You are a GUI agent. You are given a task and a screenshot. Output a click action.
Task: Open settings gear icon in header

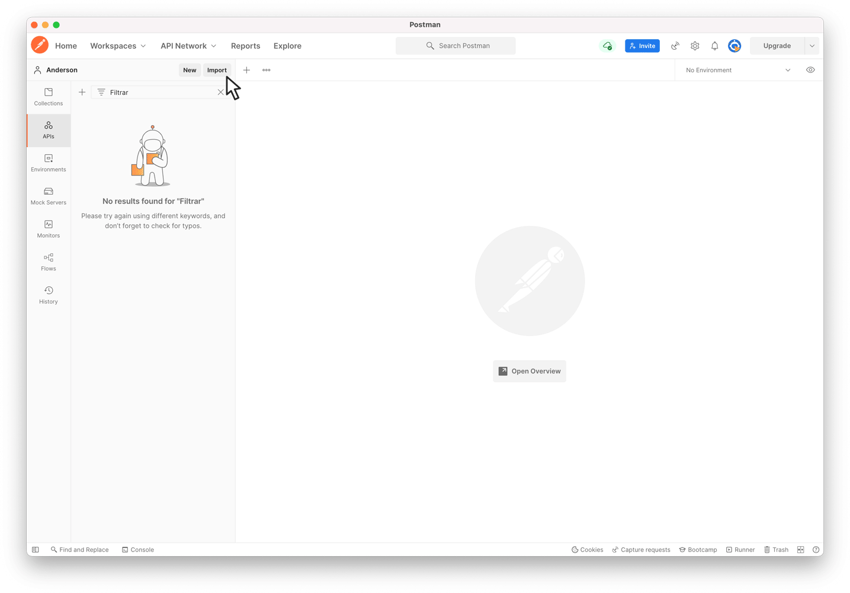click(x=695, y=46)
